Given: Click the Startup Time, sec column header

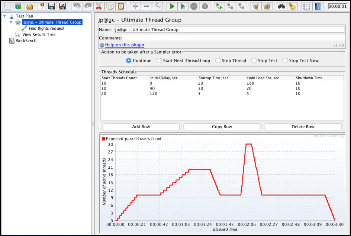Looking at the screenshot, I should click(x=222, y=78).
